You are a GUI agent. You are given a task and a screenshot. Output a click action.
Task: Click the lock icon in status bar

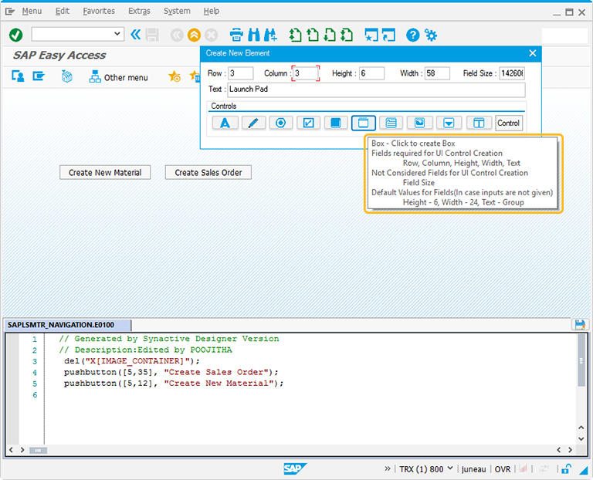566,469
